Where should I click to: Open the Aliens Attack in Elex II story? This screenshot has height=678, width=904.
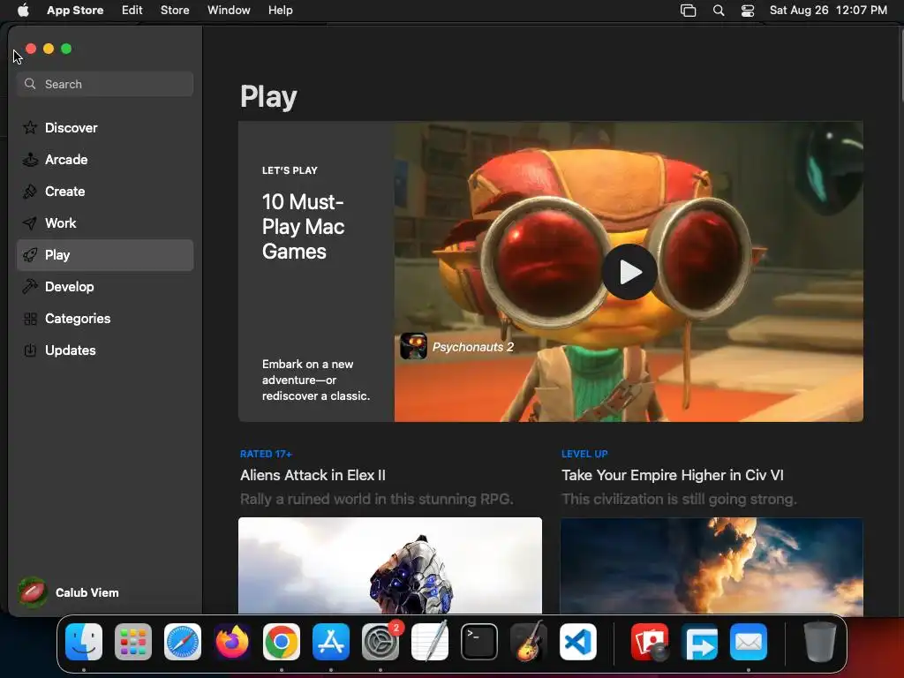313,475
